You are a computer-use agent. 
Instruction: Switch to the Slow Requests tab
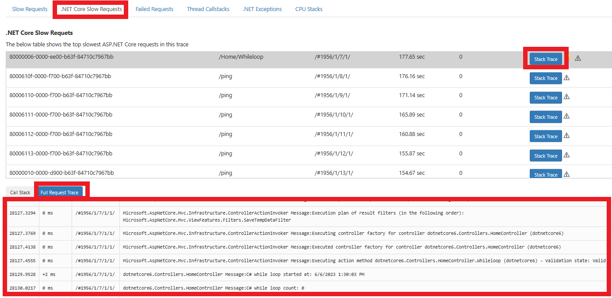(30, 9)
